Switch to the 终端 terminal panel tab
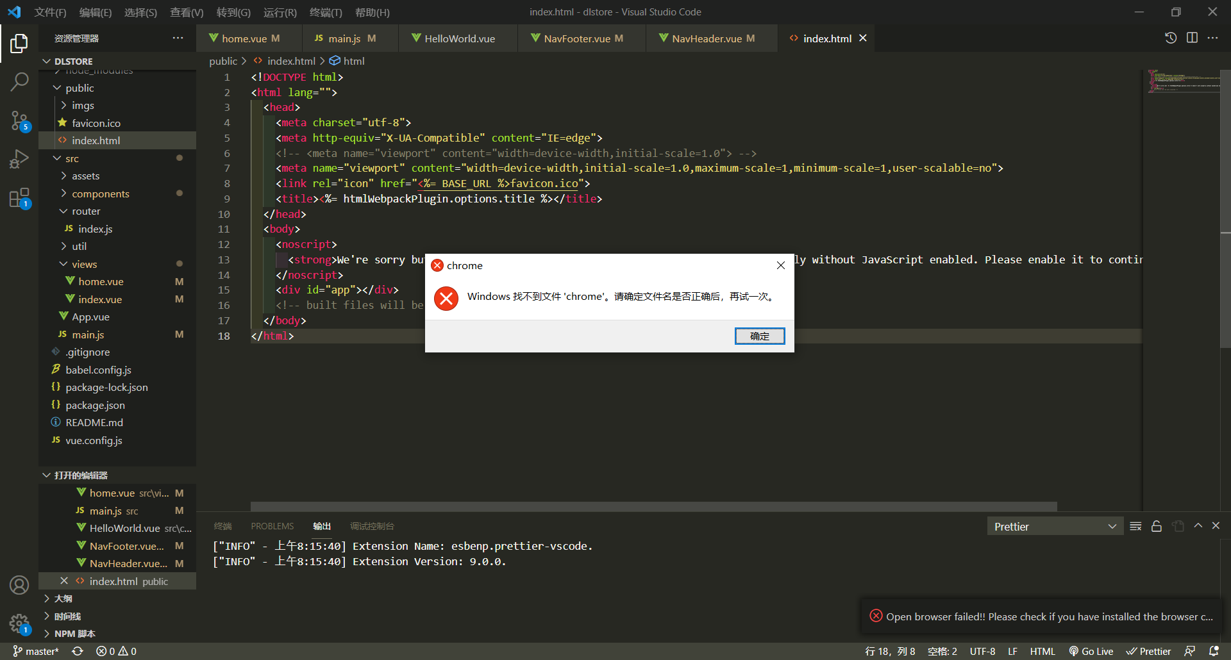The width and height of the screenshot is (1231, 660). 222,526
